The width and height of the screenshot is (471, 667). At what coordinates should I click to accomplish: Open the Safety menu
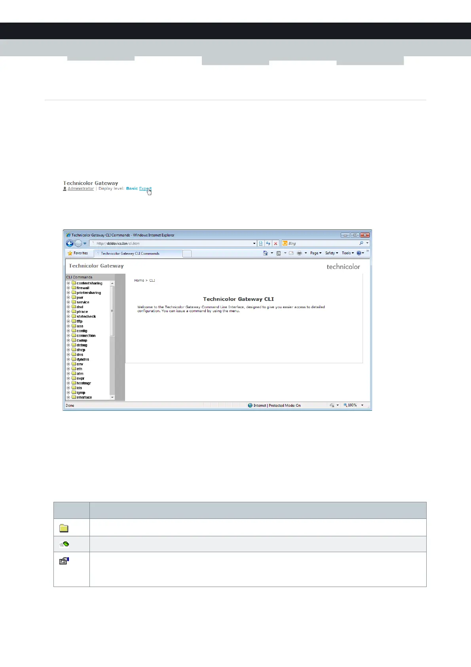pos(332,253)
